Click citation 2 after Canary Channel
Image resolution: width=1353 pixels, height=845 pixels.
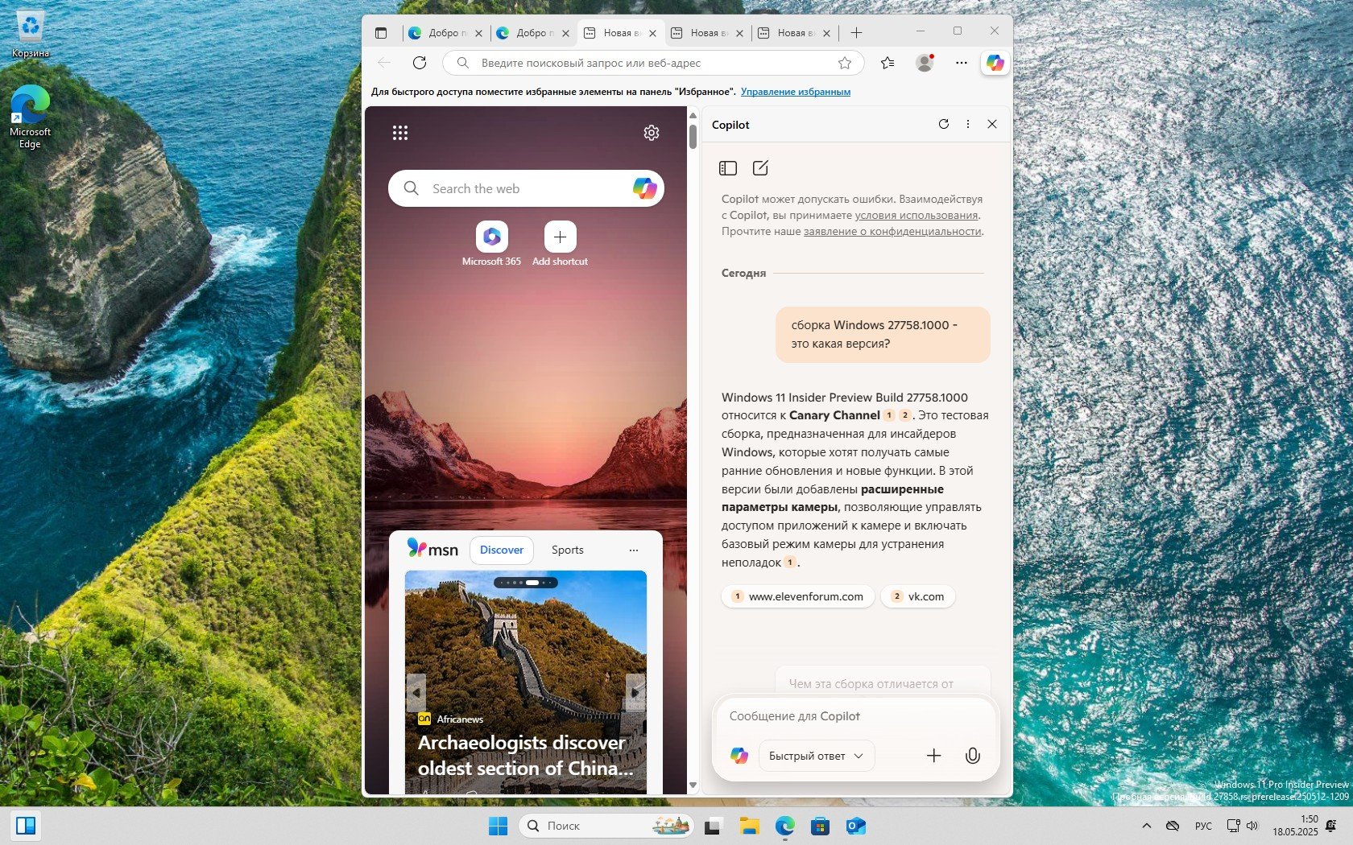point(905,415)
